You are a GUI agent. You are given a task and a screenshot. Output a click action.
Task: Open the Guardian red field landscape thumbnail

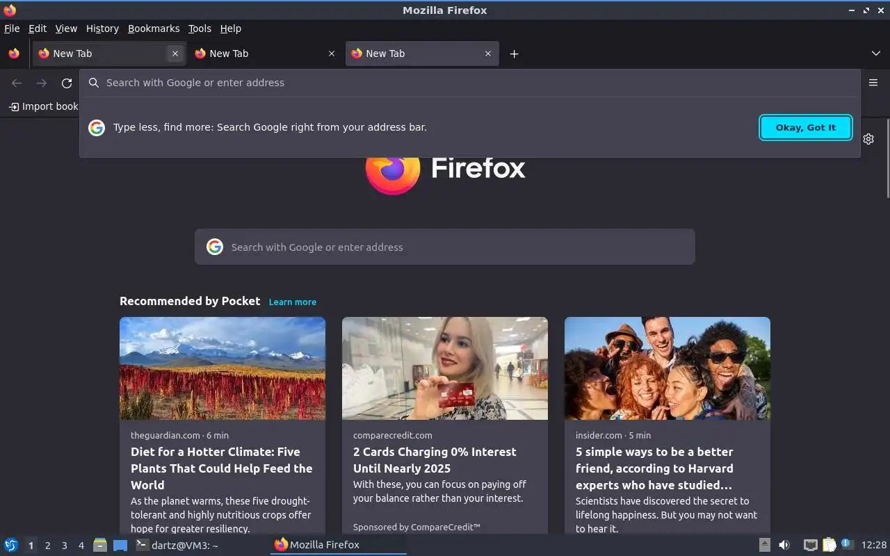(222, 368)
